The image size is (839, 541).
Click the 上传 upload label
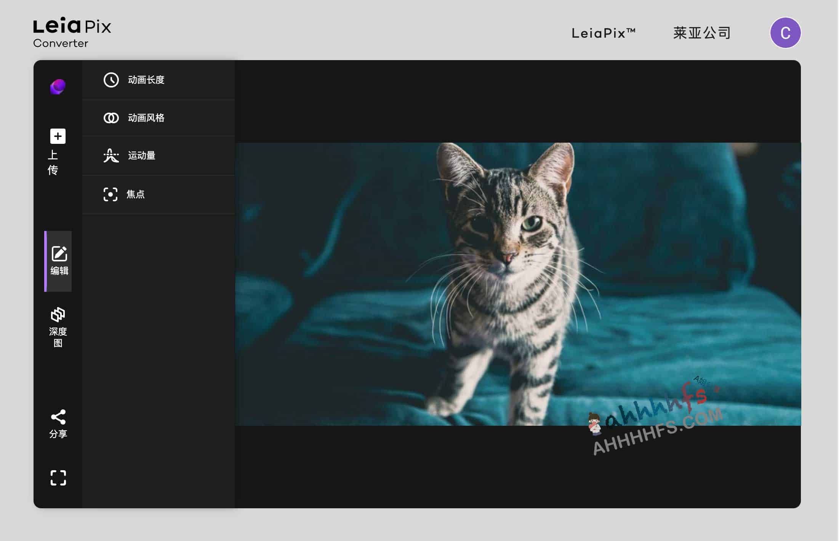point(53,162)
